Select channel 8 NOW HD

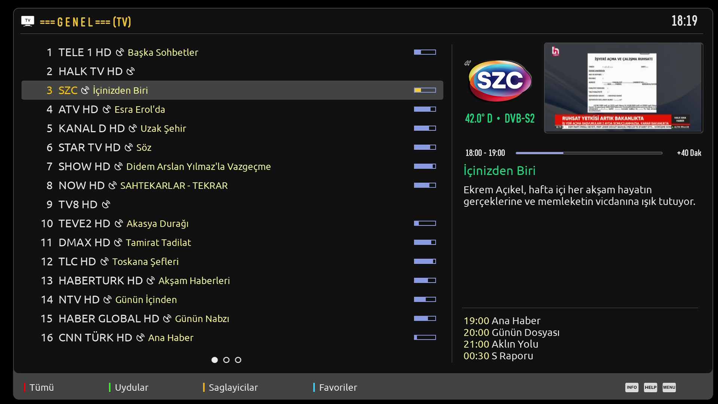[x=232, y=186]
